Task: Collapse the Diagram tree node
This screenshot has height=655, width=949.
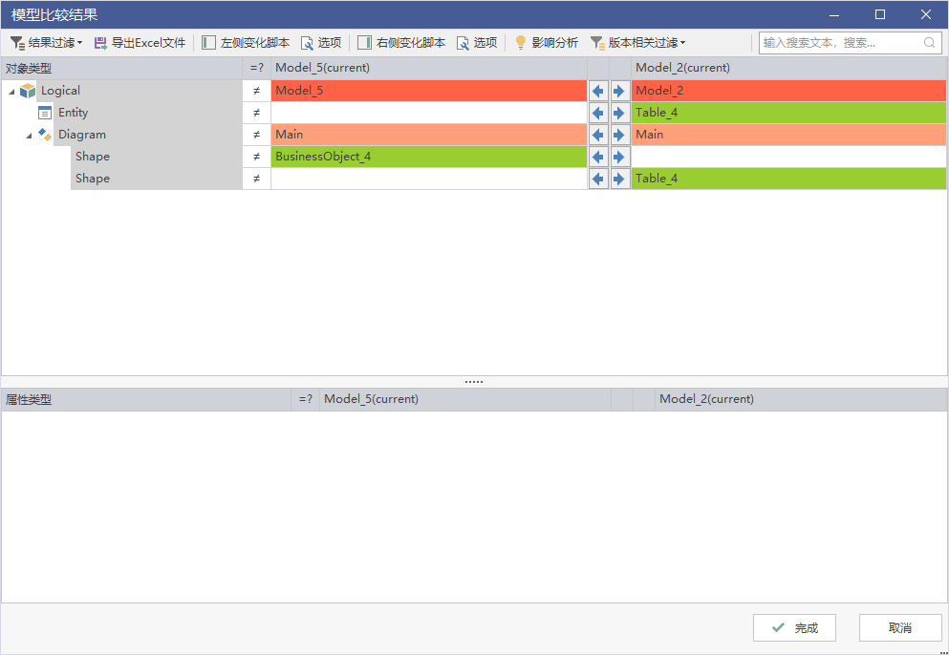Action: [x=29, y=136]
